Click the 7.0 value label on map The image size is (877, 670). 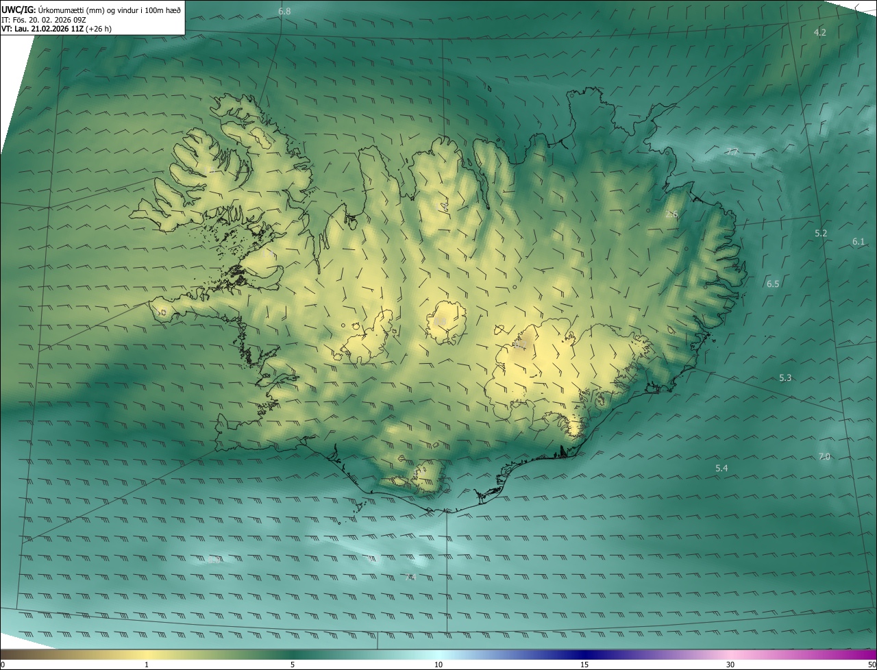coord(824,457)
